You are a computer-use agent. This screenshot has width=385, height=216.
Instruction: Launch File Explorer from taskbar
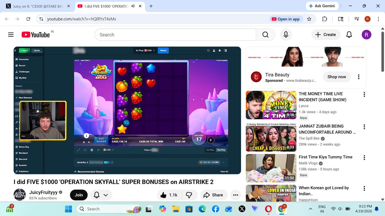[175, 209]
